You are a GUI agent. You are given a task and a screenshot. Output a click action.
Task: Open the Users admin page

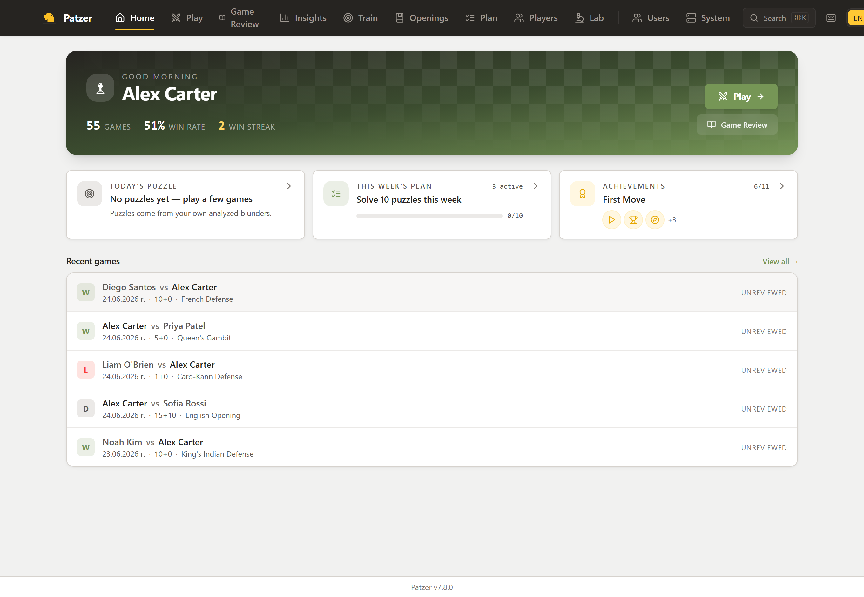651,17
